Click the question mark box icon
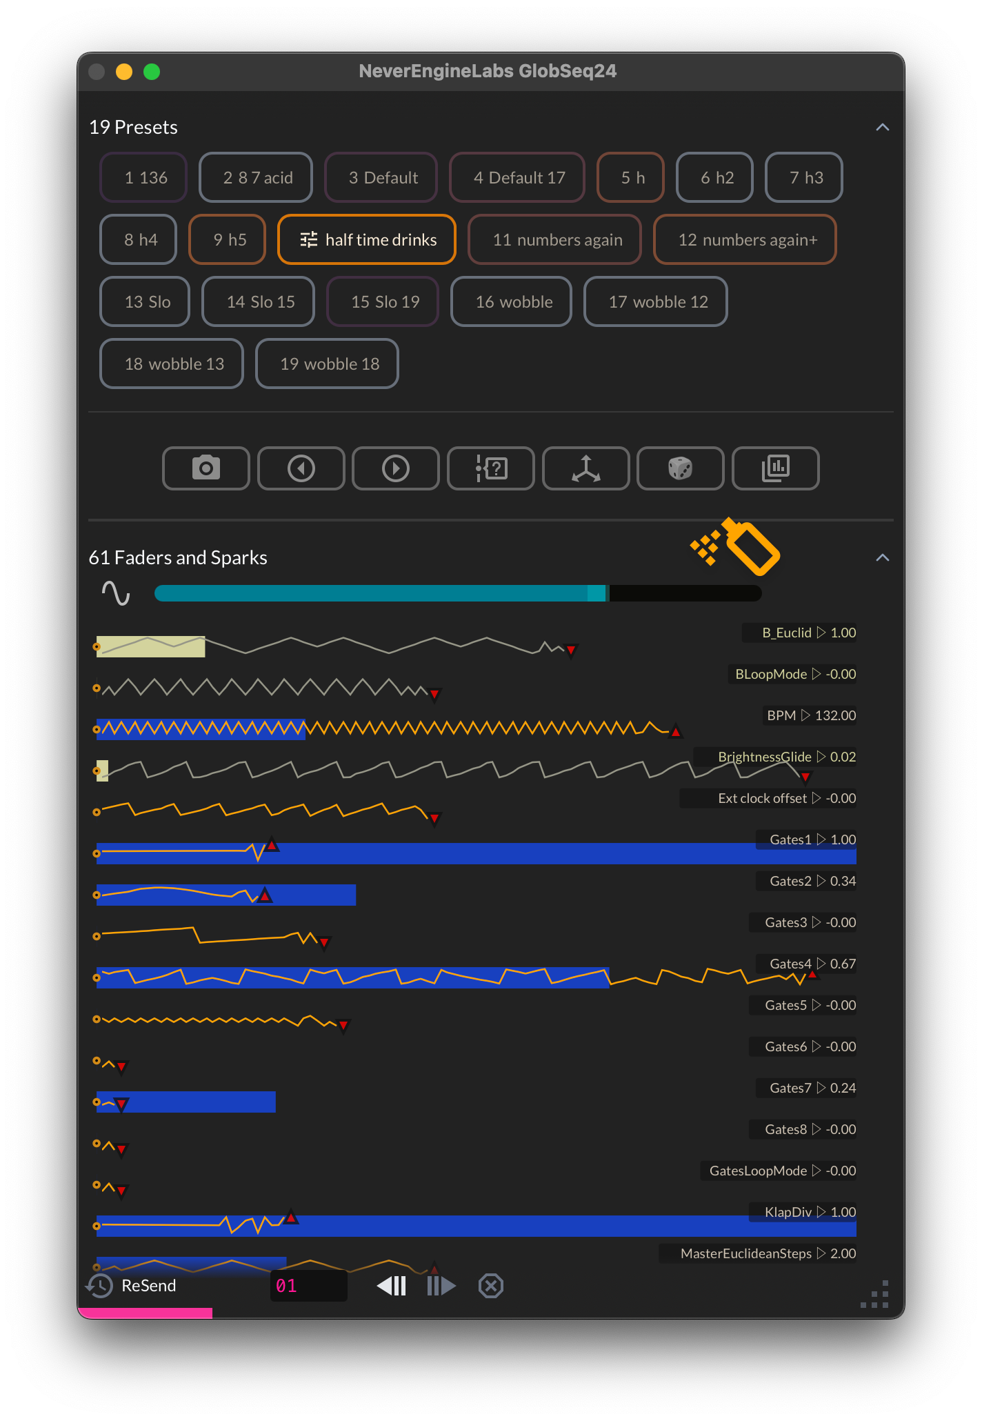The image size is (982, 1421). [x=490, y=468]
